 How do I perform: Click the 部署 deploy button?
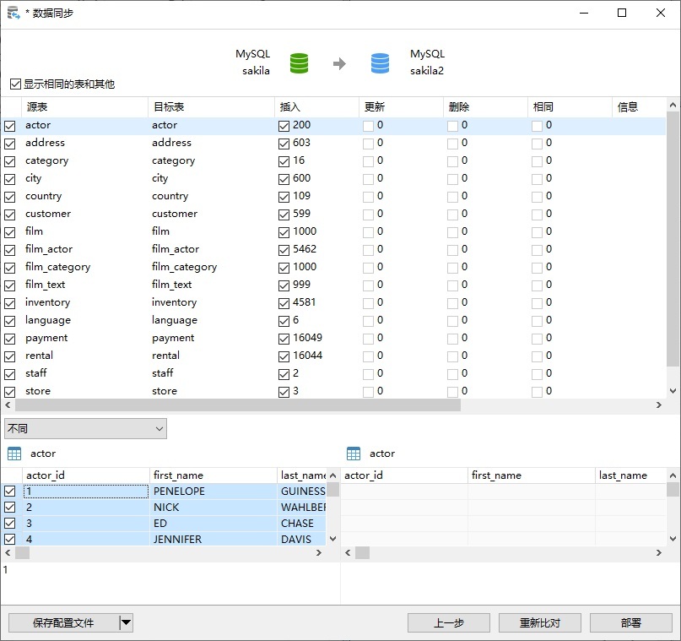[630, 622]
